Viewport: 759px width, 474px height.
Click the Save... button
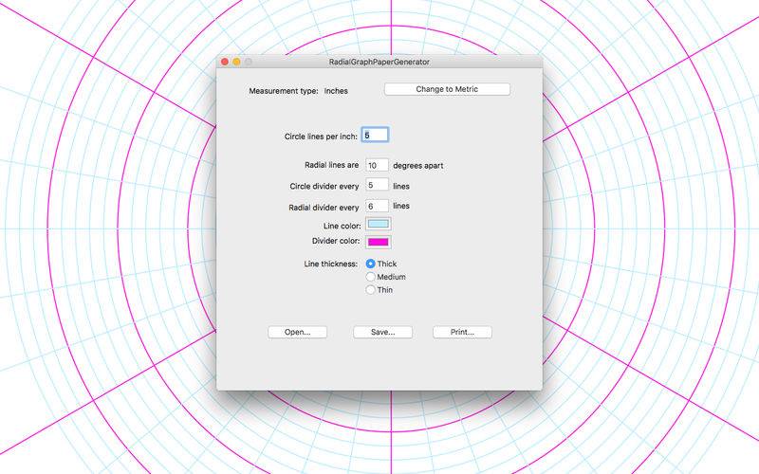382,333
